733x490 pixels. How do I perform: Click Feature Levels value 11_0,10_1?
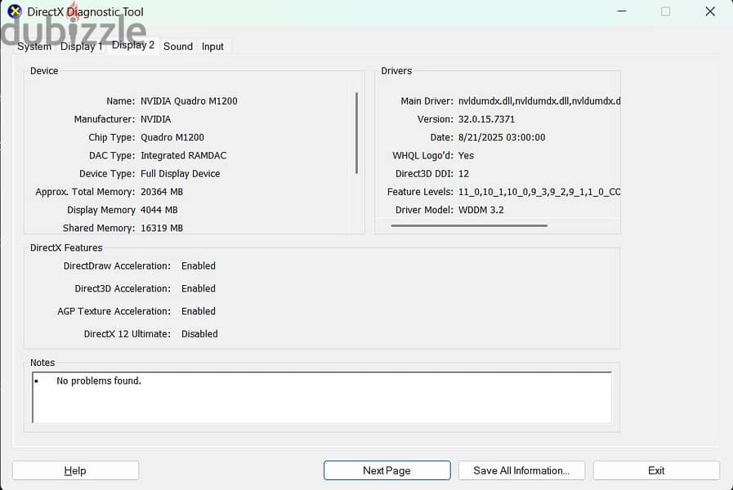point(539,192)
